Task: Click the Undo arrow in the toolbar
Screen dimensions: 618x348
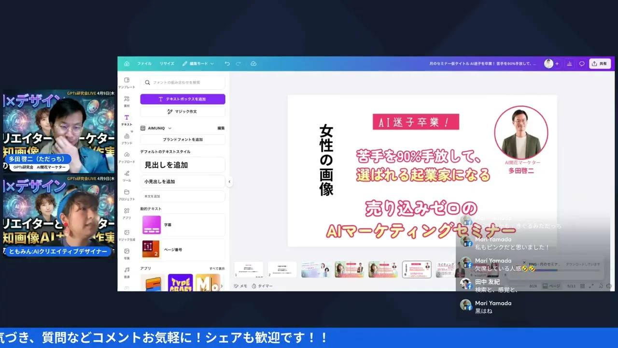Action: tap(226, 63)
